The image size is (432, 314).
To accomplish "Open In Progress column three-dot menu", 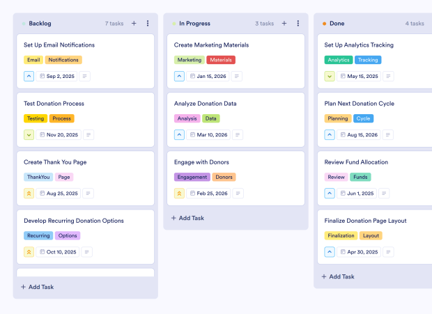I will click(x=298, y=23).
